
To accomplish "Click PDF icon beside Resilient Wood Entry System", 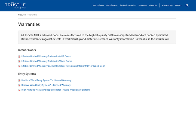I will (19, 81).
